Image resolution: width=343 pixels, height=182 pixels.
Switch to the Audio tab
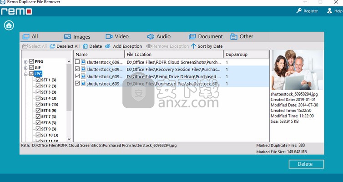coord(159,36)
